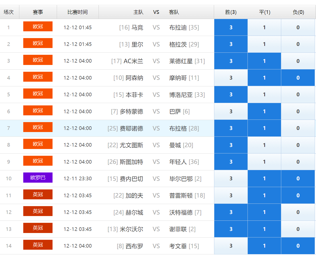Click match number 12

[x=9, y=212]
